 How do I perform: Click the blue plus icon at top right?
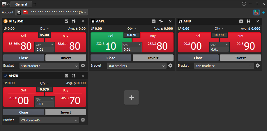264,12
